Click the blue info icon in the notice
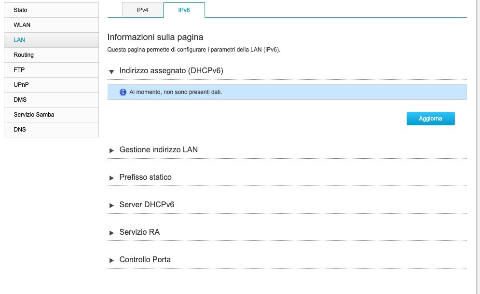This screenshot has width=480, height=294. [x=123, y=92]
